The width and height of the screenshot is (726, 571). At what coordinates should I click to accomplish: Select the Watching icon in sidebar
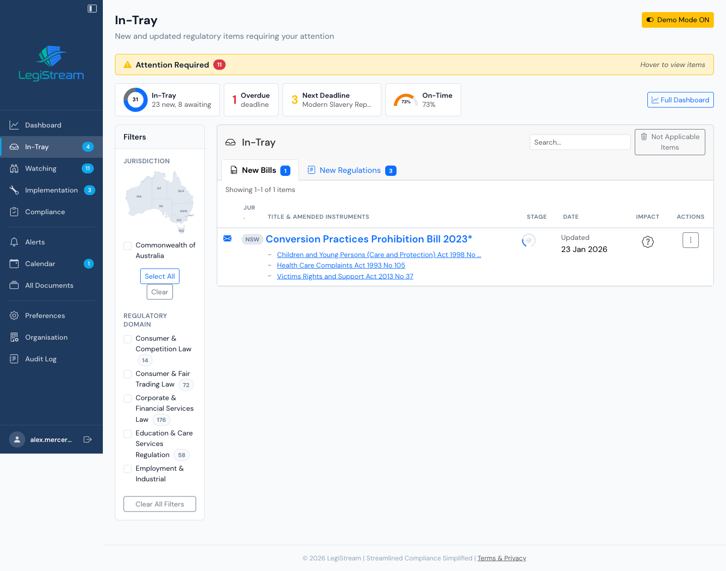[15, 168]
